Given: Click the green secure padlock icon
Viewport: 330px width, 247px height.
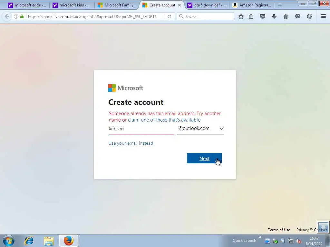Looking at the screenshot, I should point(22,16).
